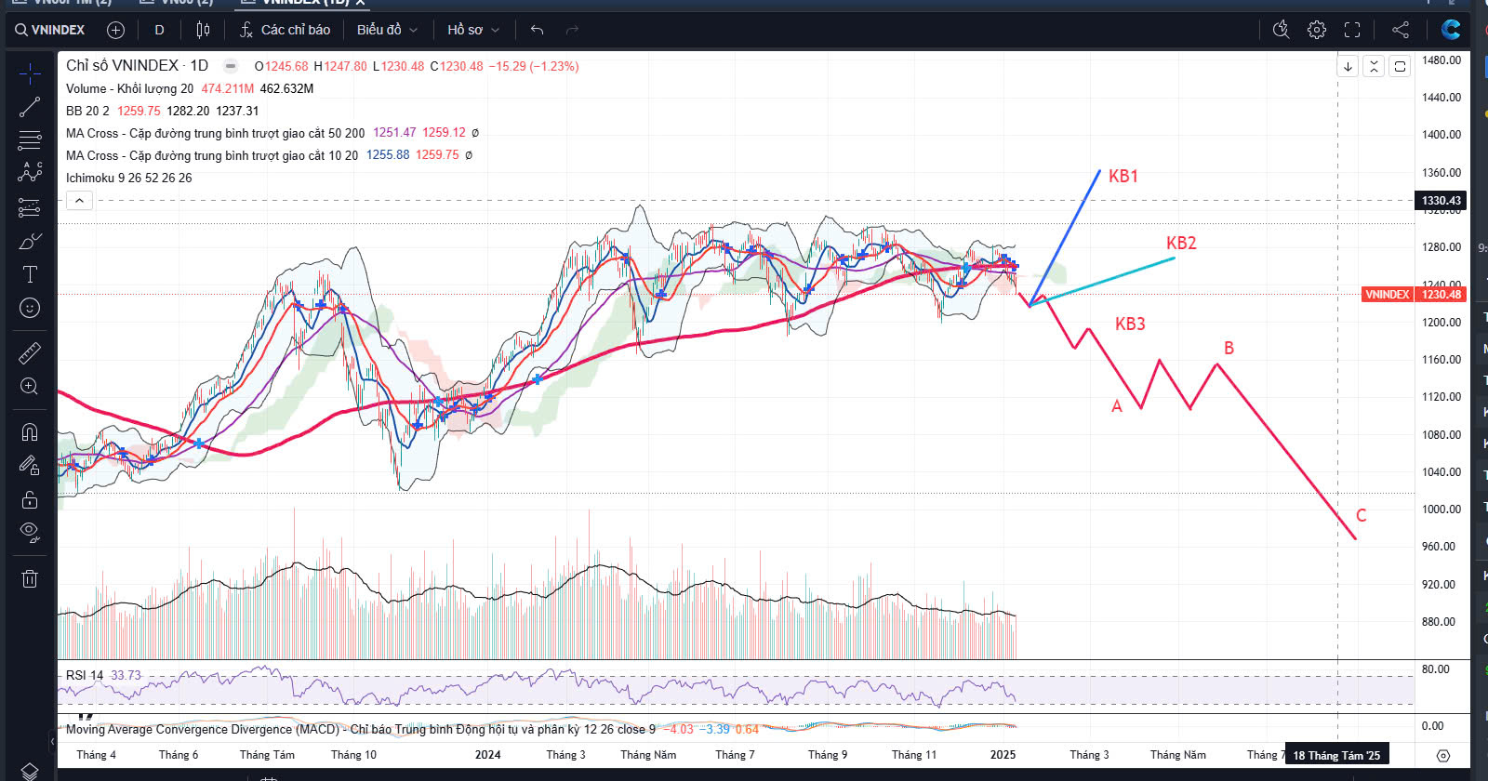Screen dimensions: 1488x781
Task: Enter fullscreen mode
Action: 1352,30
